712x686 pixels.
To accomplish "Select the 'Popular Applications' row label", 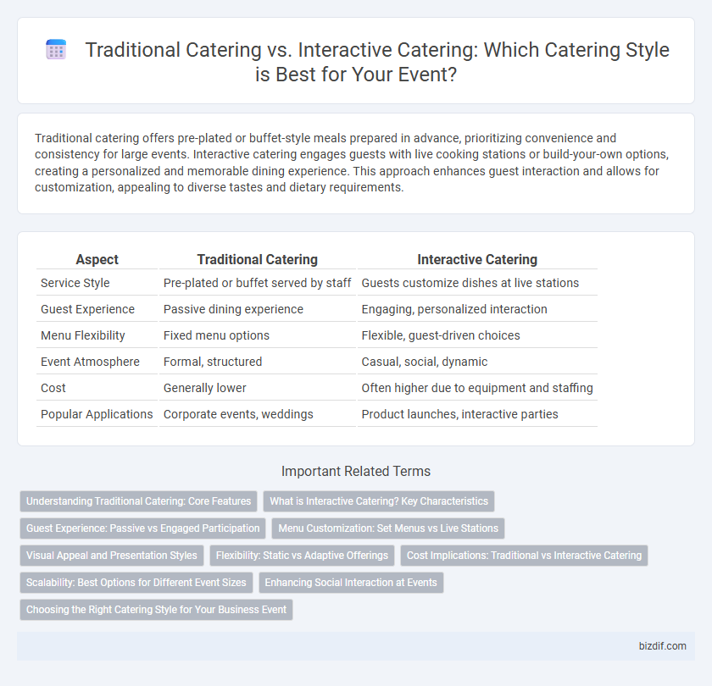I will click(x=97, y=415).
